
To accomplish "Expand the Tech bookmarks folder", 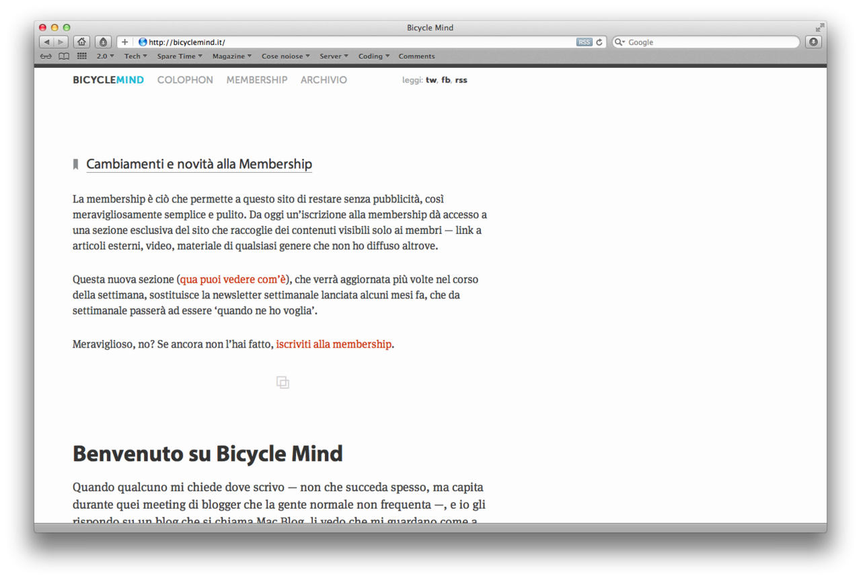I will pyautogui.click(x=135, y=56).
